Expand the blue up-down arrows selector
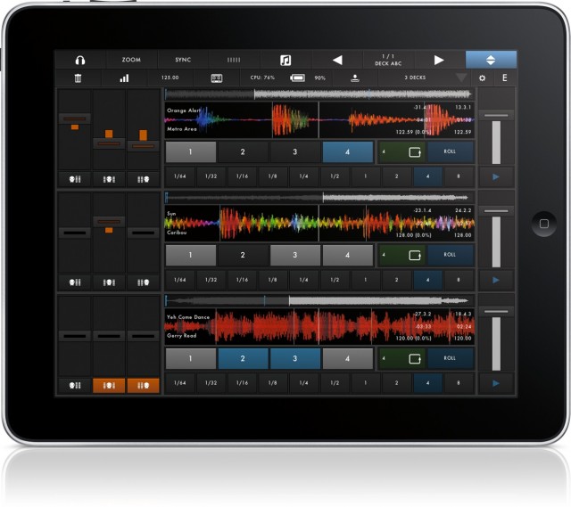This screenshot has width=571, height=507. coord(491,60)
